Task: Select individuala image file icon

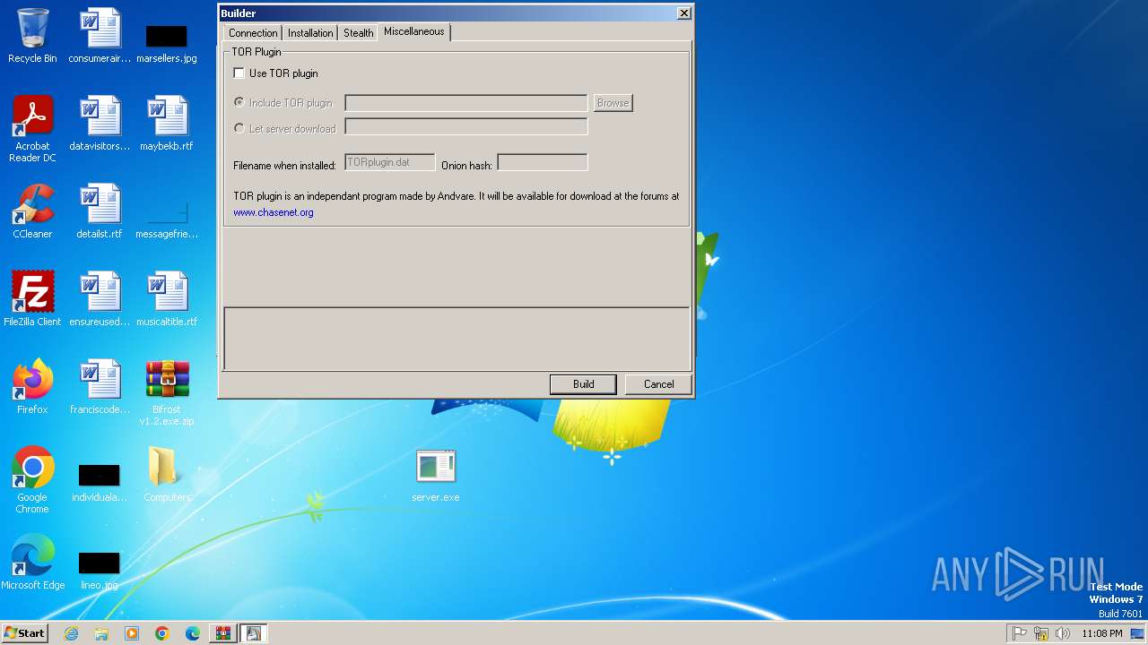Action: pos(100,483)
